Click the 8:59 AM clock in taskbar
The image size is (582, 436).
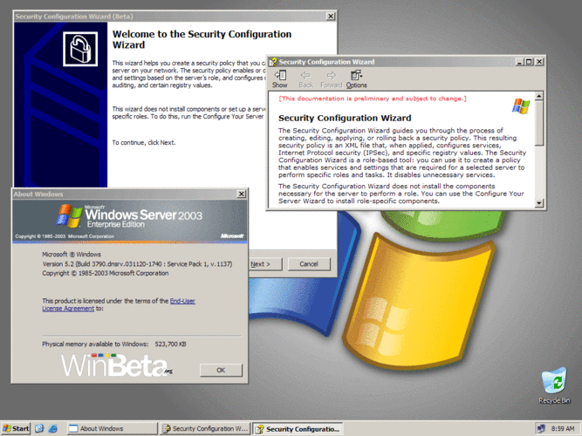[x=562, y=428]
